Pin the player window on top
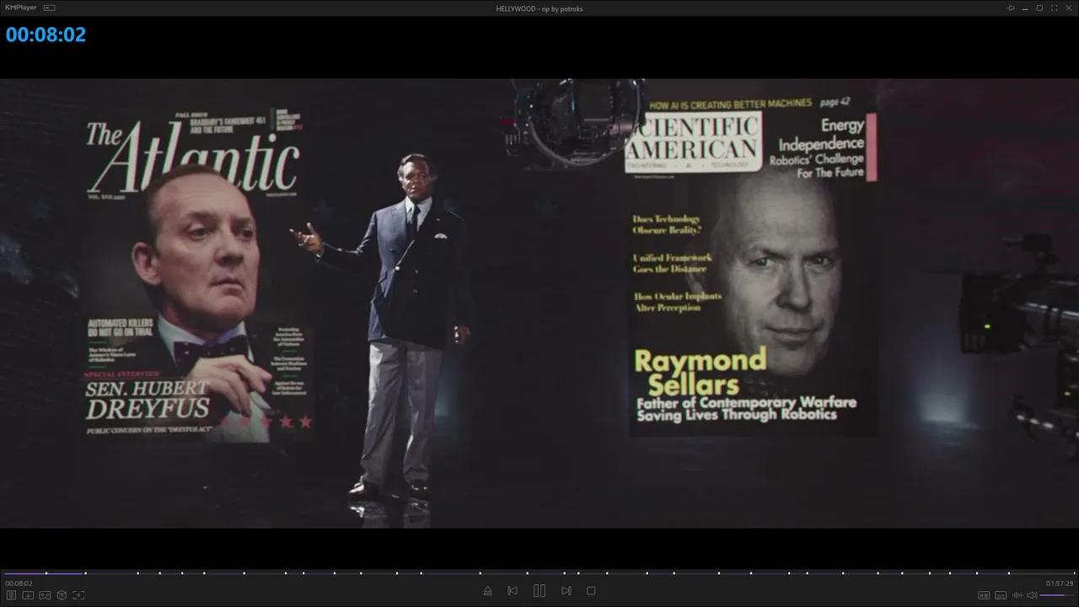This screenshot has width=1079, height=607. pyautogui.click(x=1011, y=8)
